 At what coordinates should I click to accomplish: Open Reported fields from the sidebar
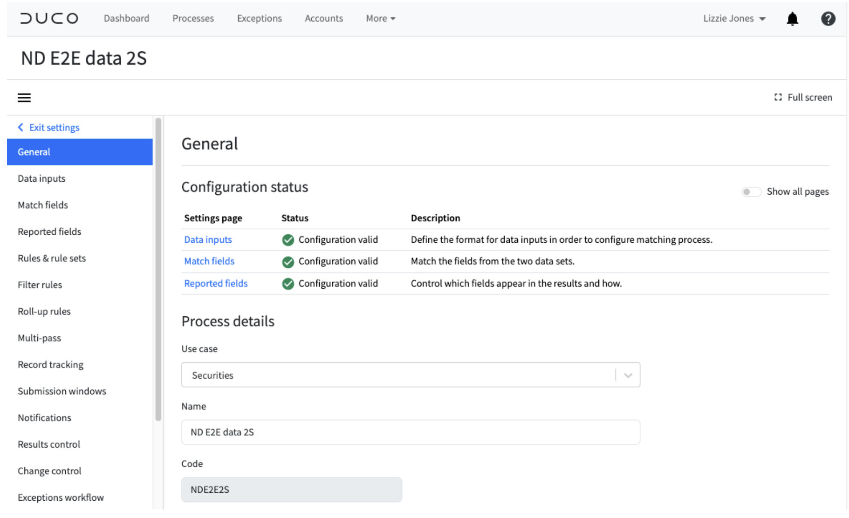(x=49, y=232)
